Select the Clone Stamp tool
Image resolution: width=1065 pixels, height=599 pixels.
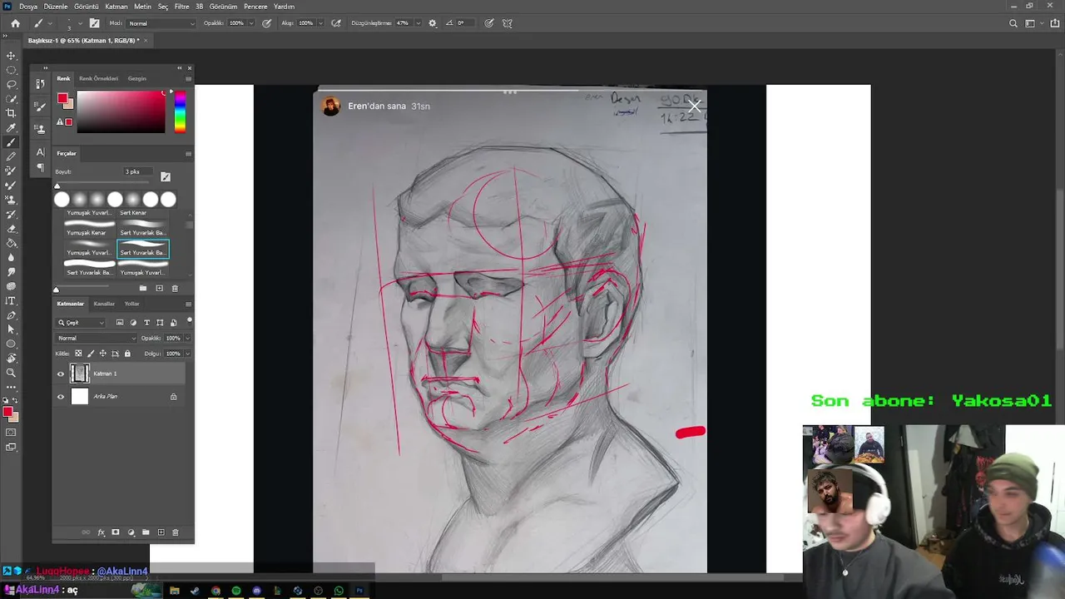[11, 200]
